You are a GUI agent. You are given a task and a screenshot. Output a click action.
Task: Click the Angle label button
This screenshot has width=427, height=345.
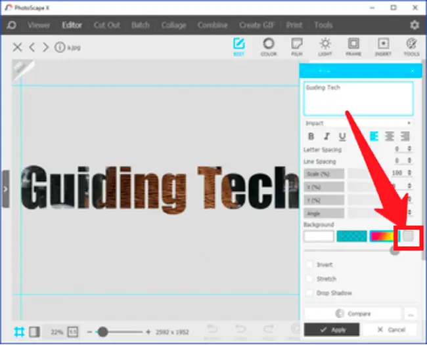pos(324,213)
